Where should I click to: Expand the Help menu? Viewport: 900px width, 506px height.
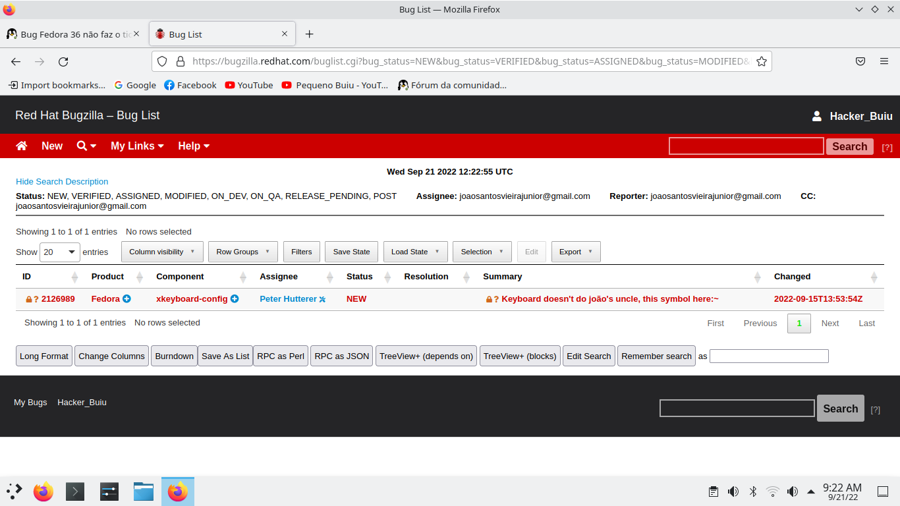pos(194,146)
